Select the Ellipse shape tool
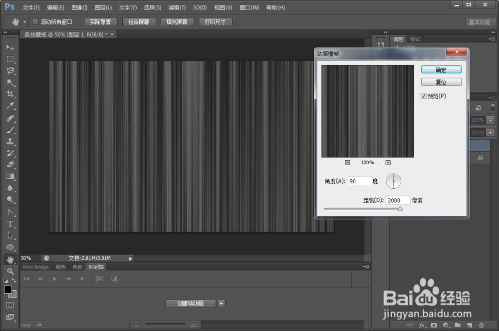 click(10, 247)
